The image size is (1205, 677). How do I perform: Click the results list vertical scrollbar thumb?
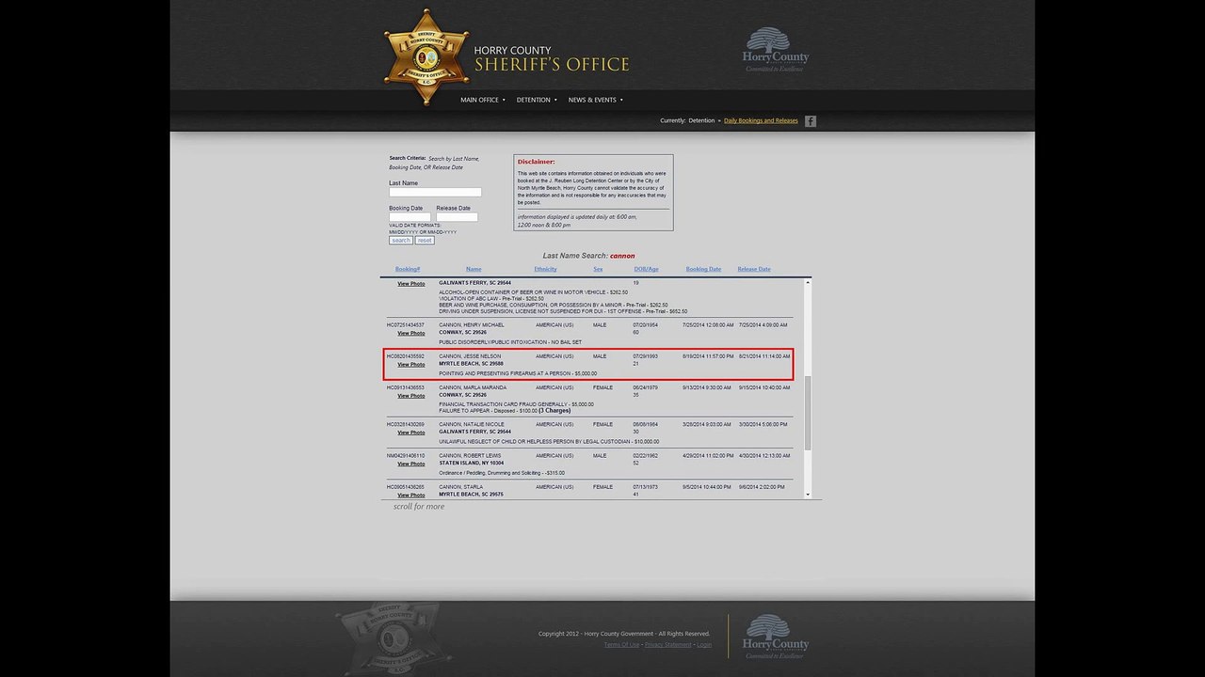pyautogui.click(x=807, y=412)
